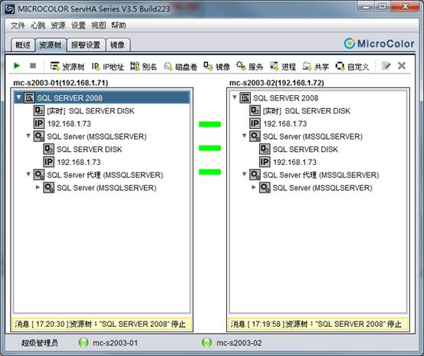Add a 磁盘卷 disk volume resource
Viewport: 424px width, 356px height.
(181, 66)
